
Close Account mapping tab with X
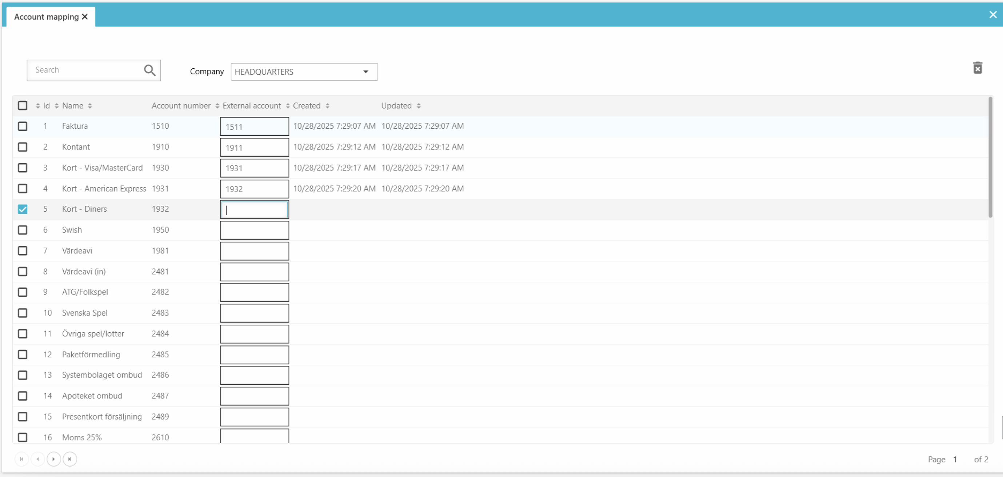[x=85, y=17]
